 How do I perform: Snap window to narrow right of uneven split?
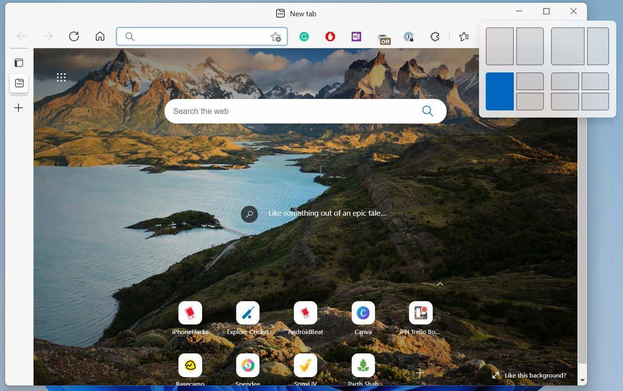(x=598, y=46)
